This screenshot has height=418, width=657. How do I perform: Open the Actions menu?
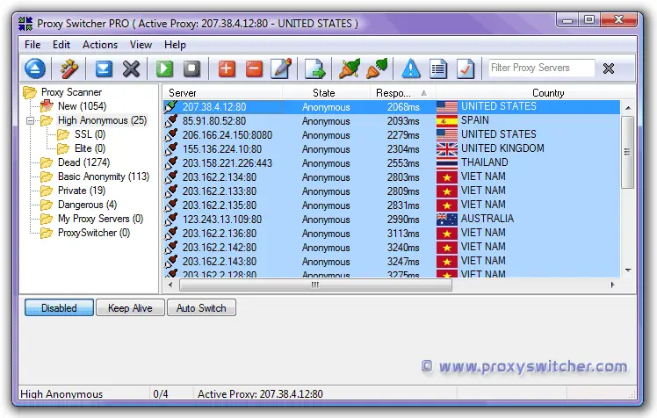point(100,45)
